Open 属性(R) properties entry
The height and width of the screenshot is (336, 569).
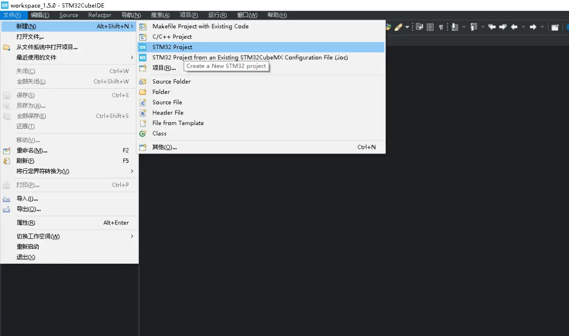(69, 223)
